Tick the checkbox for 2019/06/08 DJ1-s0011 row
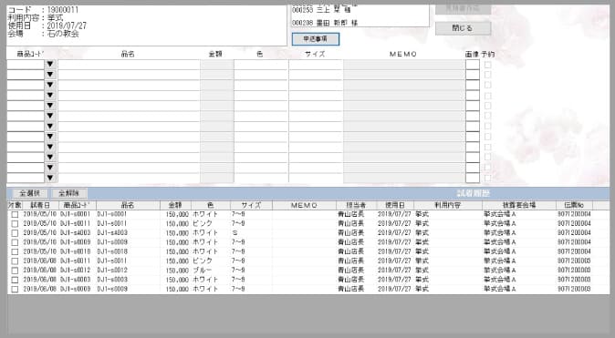Screen dimensions: 615x338 pyautogui.click(x=15, y=261)
